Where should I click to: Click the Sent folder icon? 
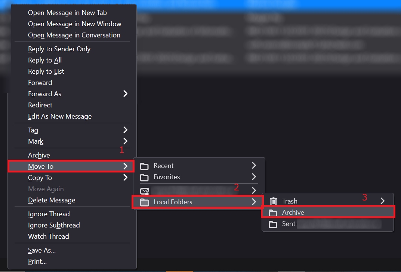point(273,224)
